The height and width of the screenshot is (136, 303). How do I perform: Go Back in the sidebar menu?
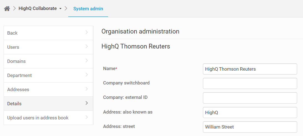(12, 33)
